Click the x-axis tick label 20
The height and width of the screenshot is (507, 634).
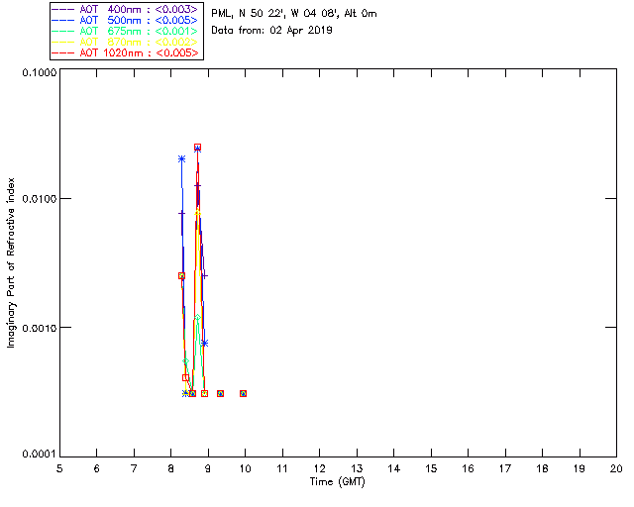click(616, 468)
